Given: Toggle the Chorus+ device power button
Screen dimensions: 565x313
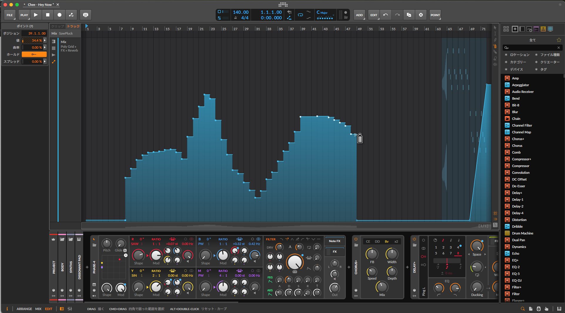Looking at the screenshot, I should [x=356, y=239].
